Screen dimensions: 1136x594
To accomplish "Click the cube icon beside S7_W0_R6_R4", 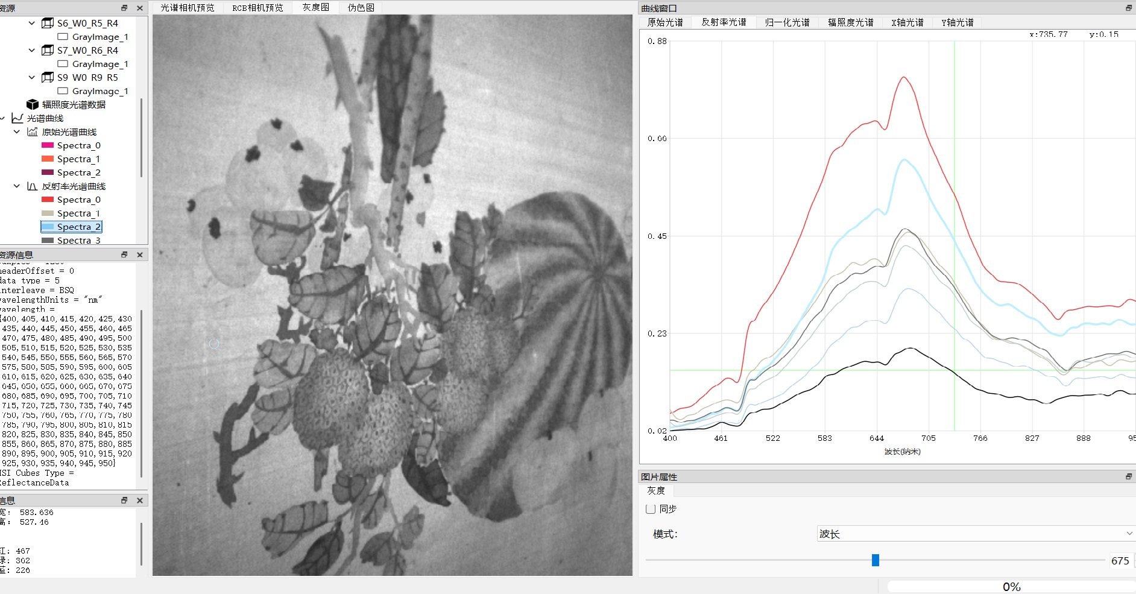I will [x=48, y=50].
